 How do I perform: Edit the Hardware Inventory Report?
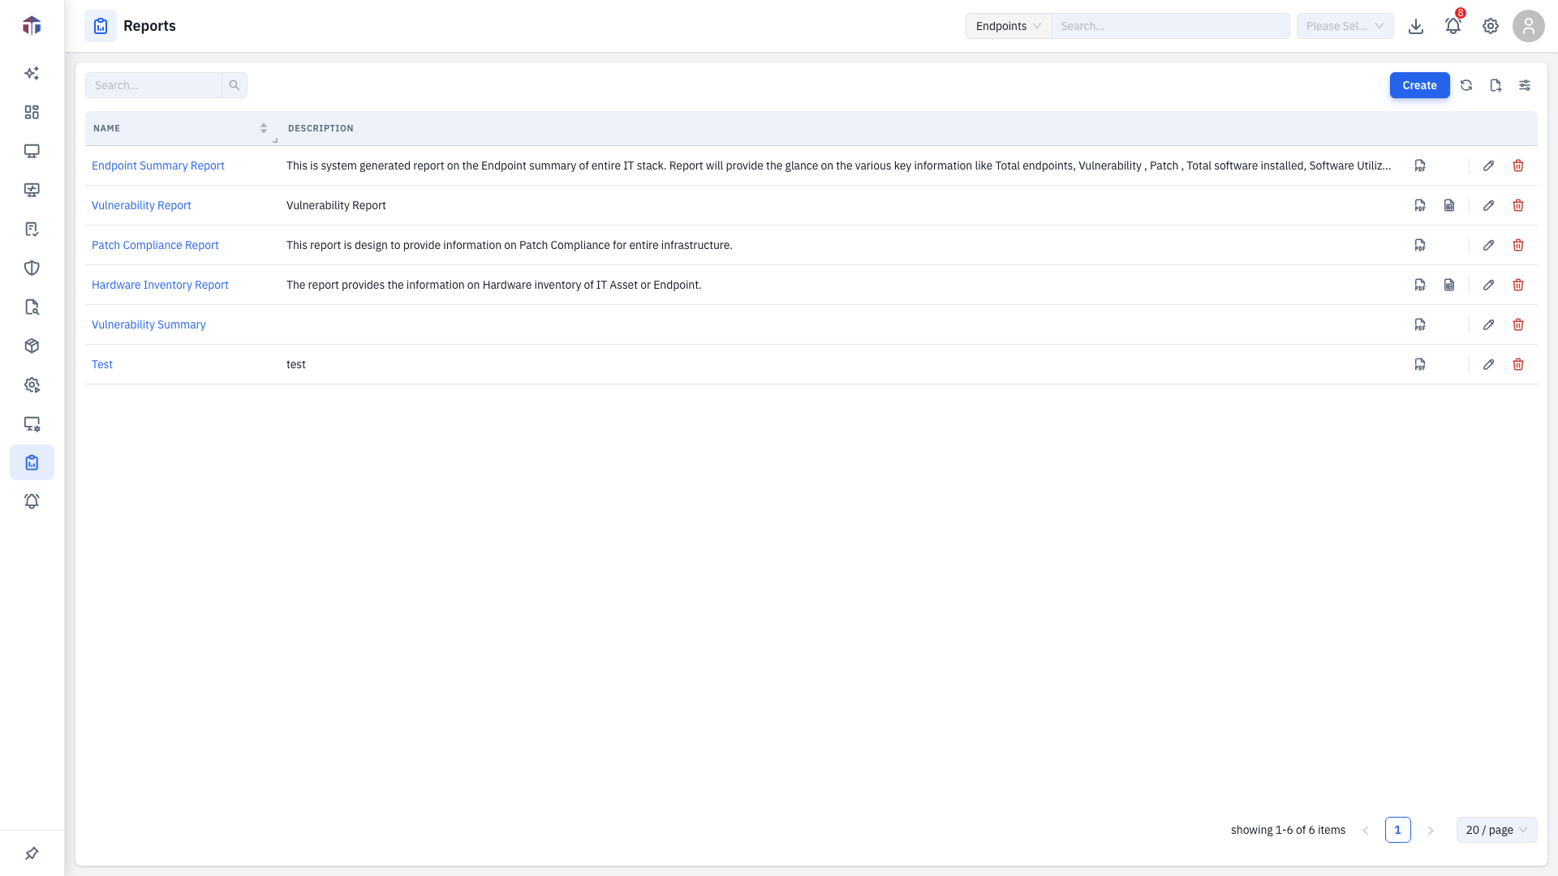click(x=1489, y=285)
